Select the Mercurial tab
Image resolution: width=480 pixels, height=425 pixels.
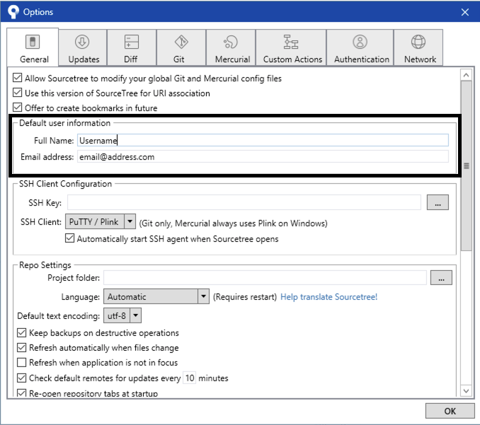coord(231,47)
